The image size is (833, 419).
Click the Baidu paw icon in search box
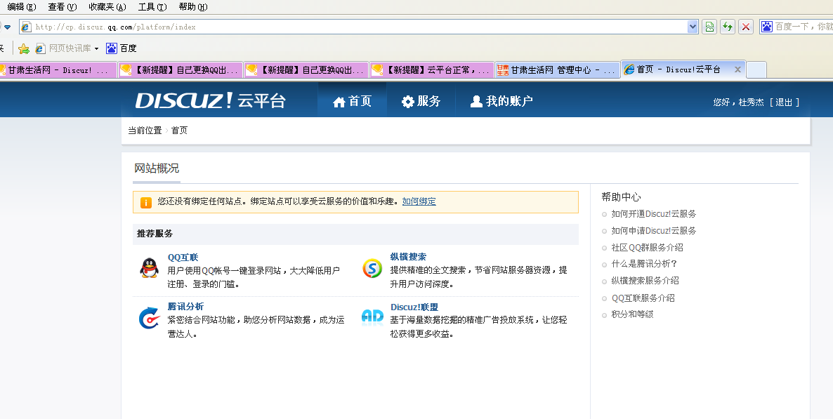pyautogui.click(x=766, y=27)
